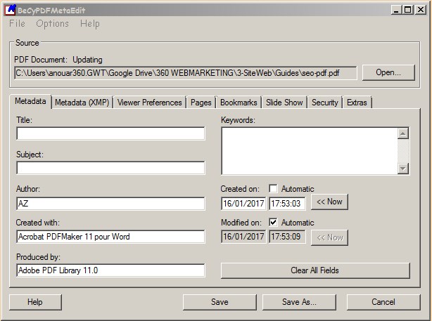
Task: Select the Bookmarks tab
Action: (x=239, y=103)
